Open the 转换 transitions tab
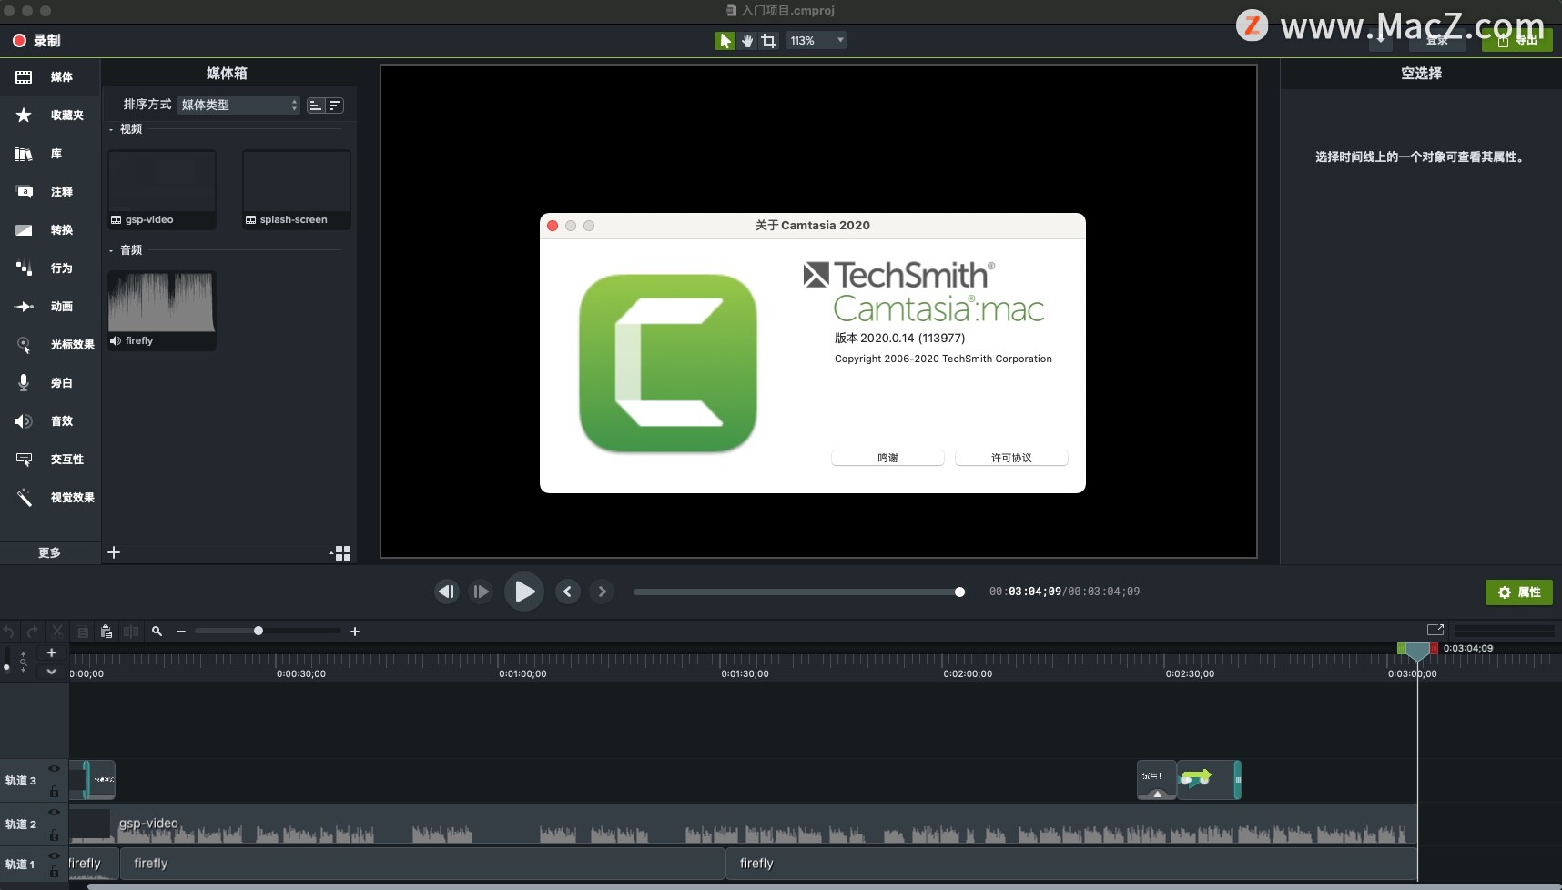Screen dimensions: 1562x890 [50, 230]
